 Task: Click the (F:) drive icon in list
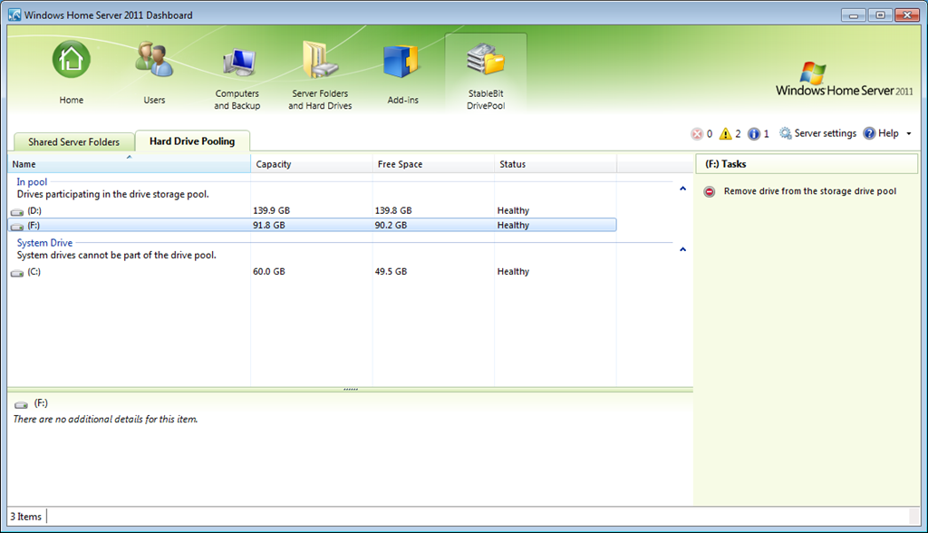coord(17,227)
